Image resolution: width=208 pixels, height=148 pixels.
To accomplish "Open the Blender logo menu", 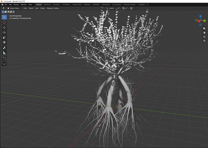I will pos(2,5).
